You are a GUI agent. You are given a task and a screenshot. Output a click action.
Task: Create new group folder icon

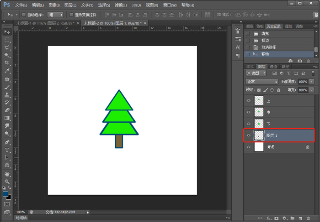[x=292, y=218]
